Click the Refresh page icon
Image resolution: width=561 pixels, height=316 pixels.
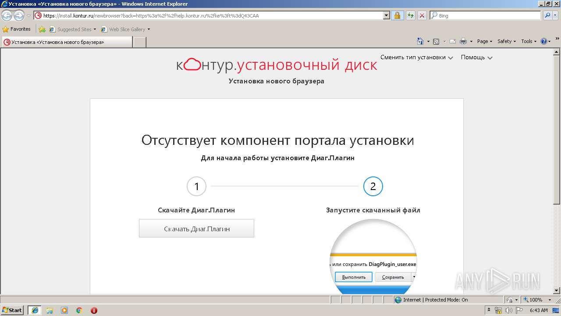tap(410, 15)
